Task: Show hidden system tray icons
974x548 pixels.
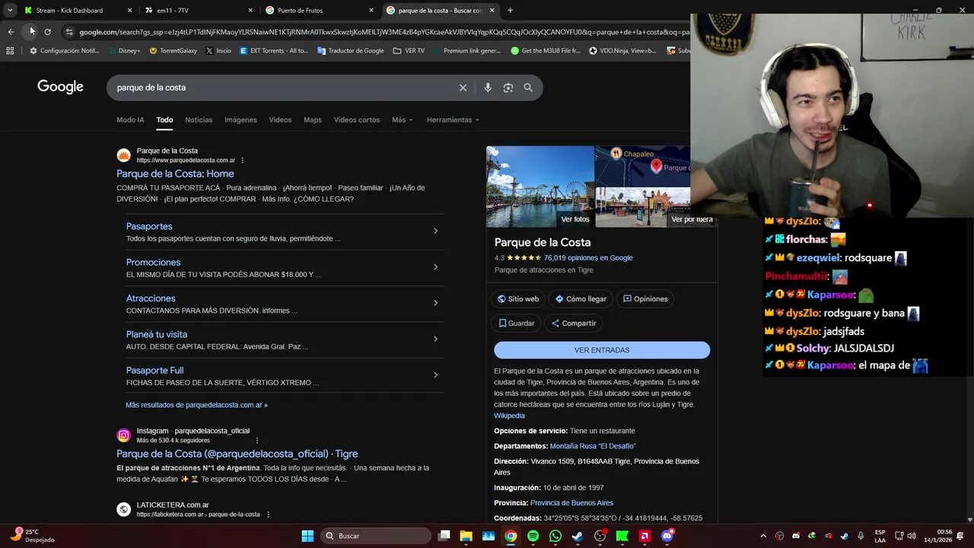Action: click(x=763, y=536)
